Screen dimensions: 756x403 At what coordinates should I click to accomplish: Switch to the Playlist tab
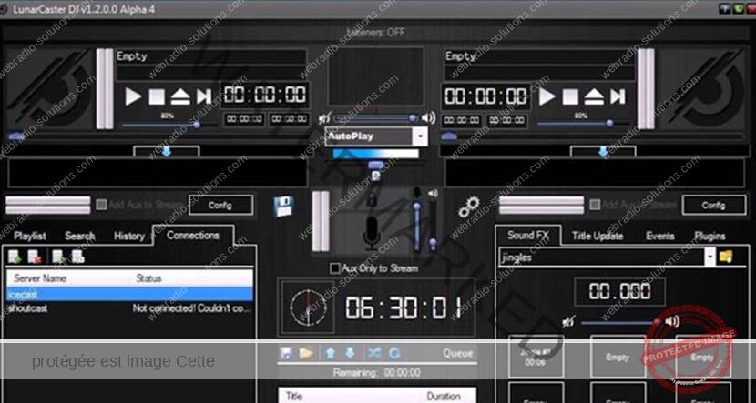tap(30, 236)
